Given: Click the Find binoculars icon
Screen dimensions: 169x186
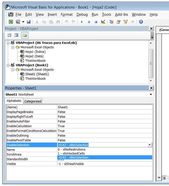Looking at the screenshot, I should [x=58, y=22].
